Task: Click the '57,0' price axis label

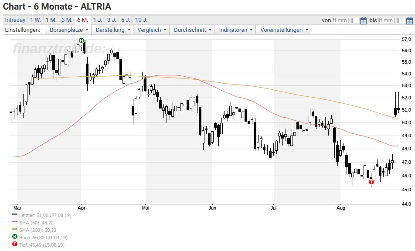Action: pyautogui.click(x=406, y=39)
